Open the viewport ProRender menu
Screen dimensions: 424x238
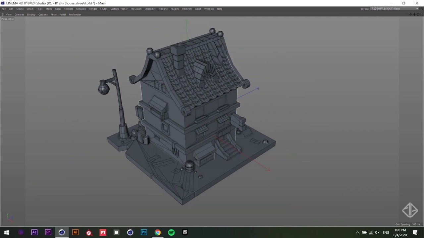[75, 15]
